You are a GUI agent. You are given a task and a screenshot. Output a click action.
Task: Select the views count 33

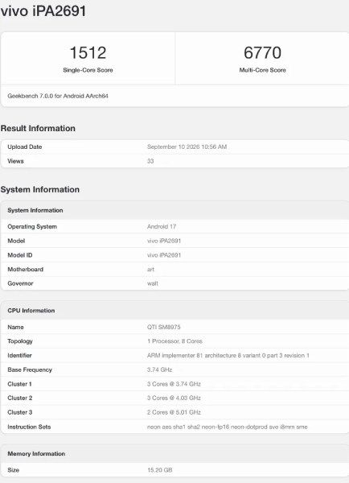point(150,161)
